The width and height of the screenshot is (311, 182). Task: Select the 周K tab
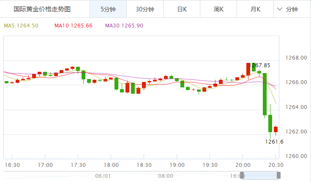(218, 9)
